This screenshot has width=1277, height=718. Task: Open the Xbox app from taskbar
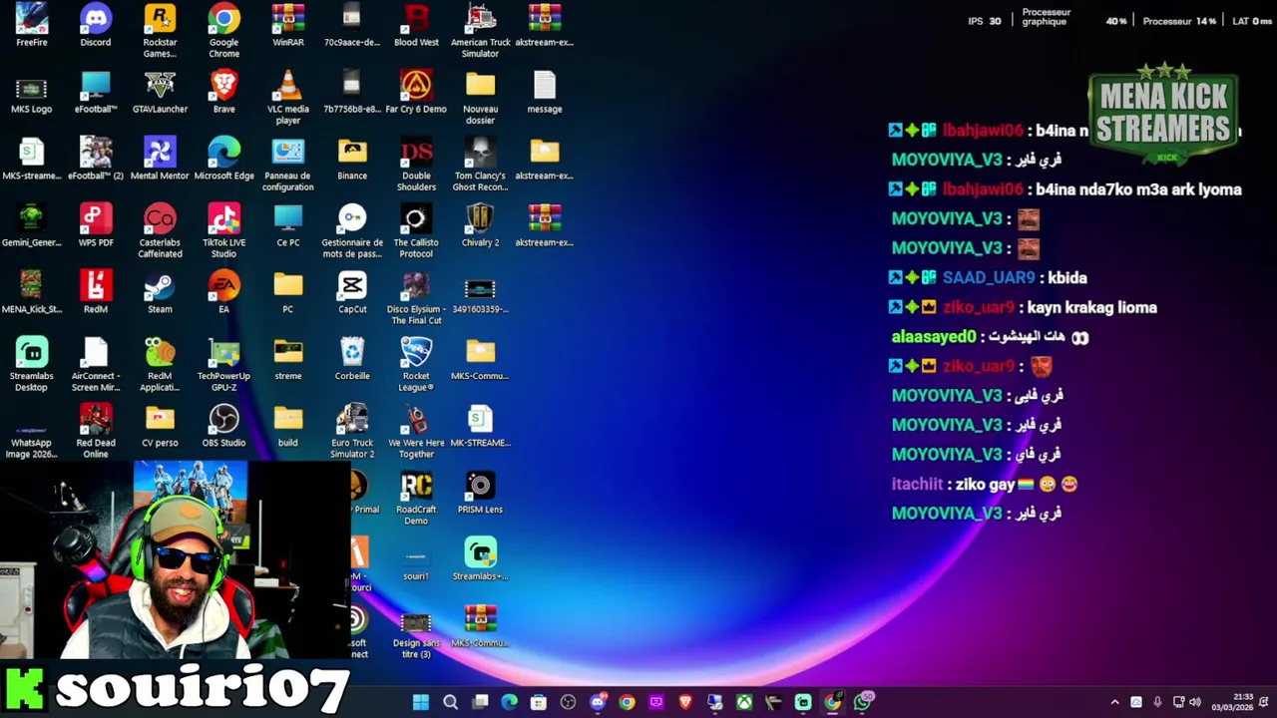[744, 702]
